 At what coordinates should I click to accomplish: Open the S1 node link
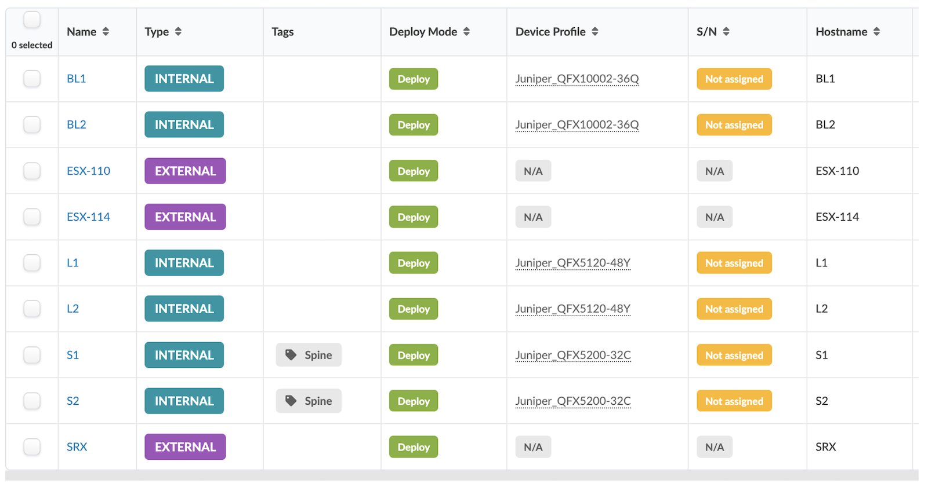tap(72, 355)
